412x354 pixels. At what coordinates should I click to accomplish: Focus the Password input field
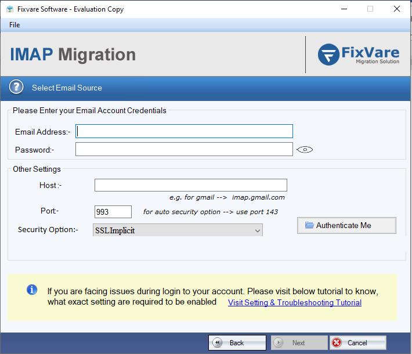(x=184, y=149)
